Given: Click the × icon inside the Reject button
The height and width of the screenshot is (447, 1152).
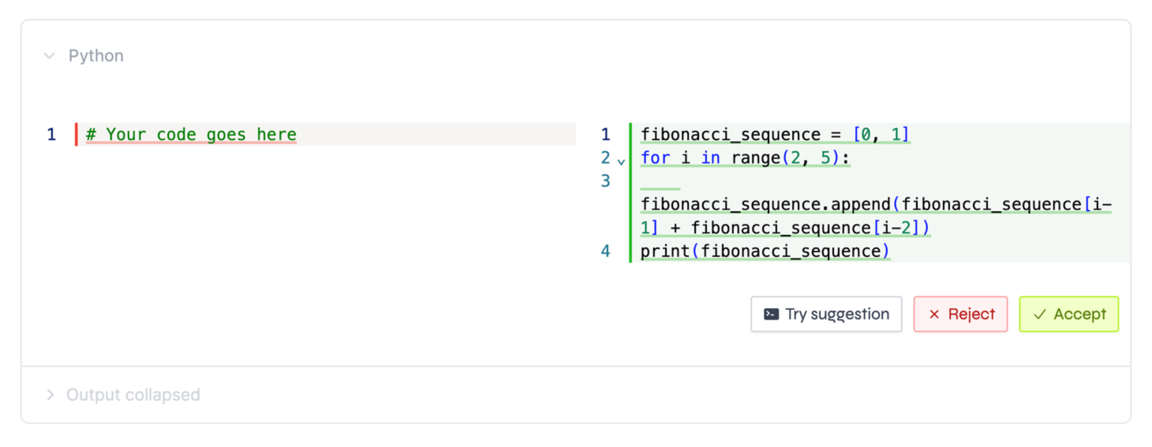Looking at the screenshot, I should pyautogui.click(x=933, y=314).
